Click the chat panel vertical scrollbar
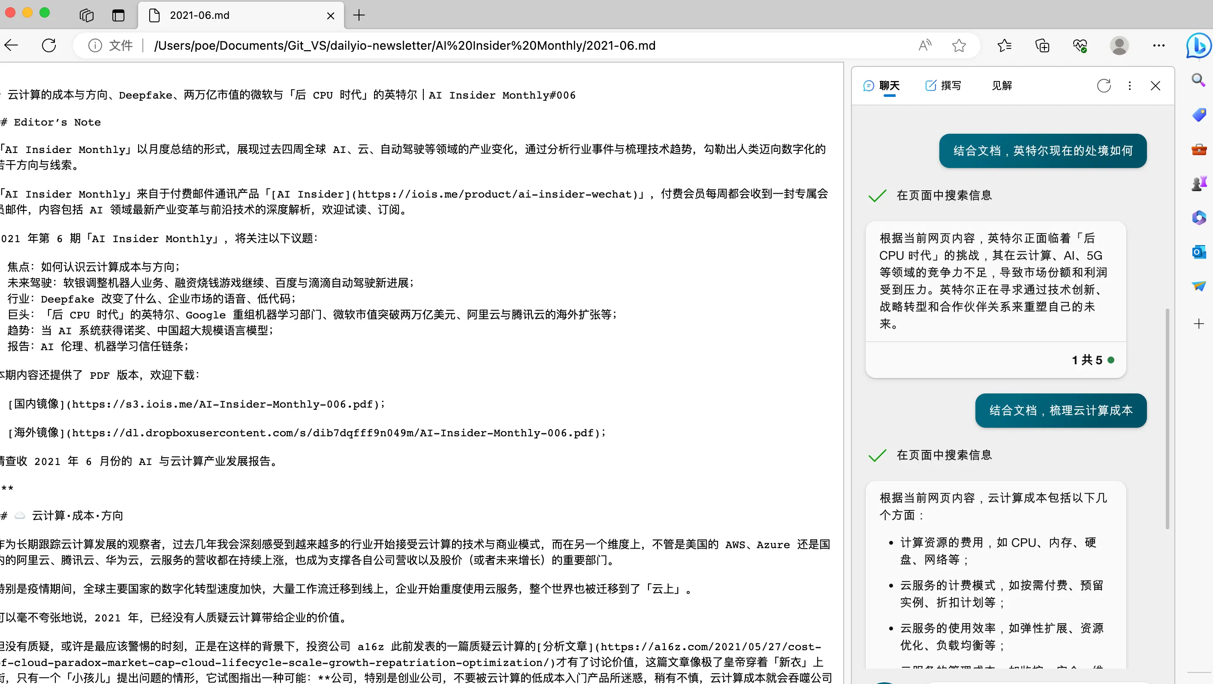The image size is (1213, 684). point(1168,419)
